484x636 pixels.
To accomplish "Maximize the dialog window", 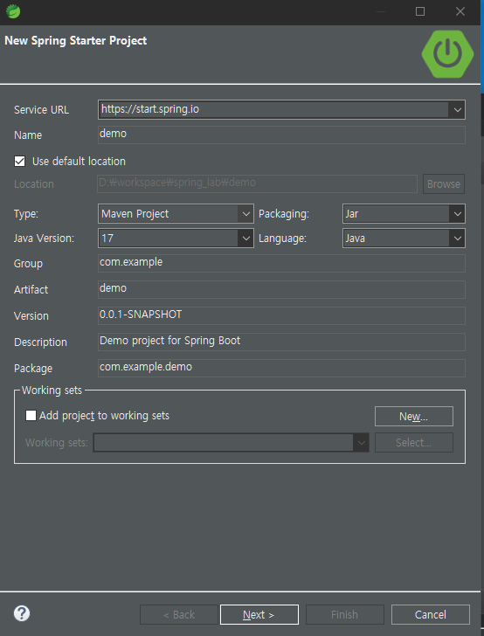I will click(x=420, y=11).
